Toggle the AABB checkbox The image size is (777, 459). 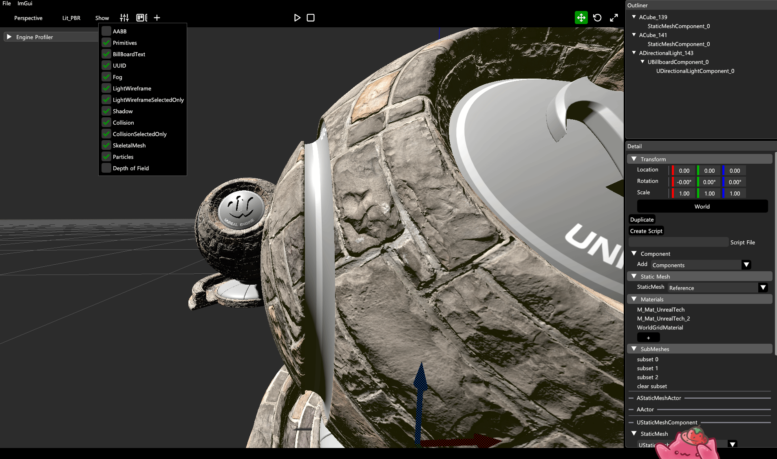click(x=106, y=31)
